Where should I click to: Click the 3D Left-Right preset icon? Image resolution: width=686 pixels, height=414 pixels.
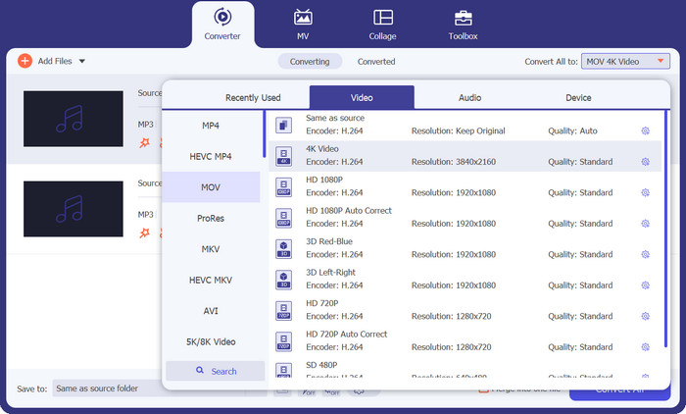[283, 280]
